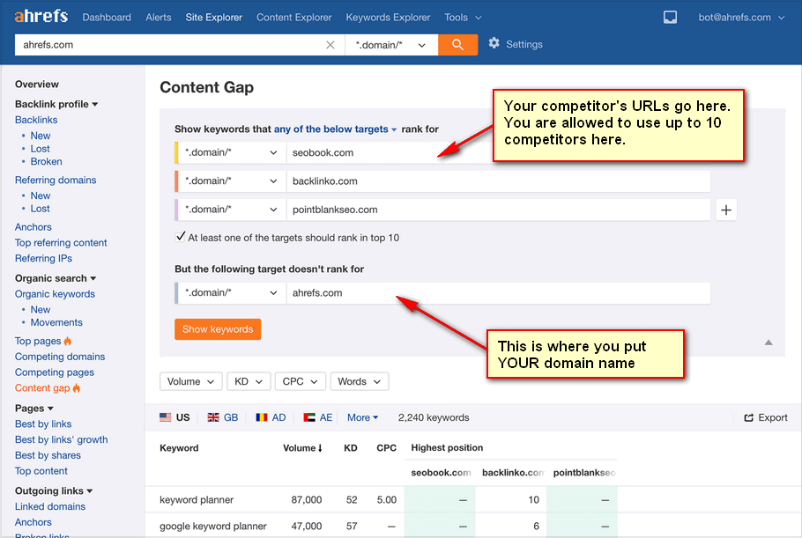The width and height of the screenshot is (802, 538).
Task: Open the KD filter dropdown
Action: tap(249, 381)
